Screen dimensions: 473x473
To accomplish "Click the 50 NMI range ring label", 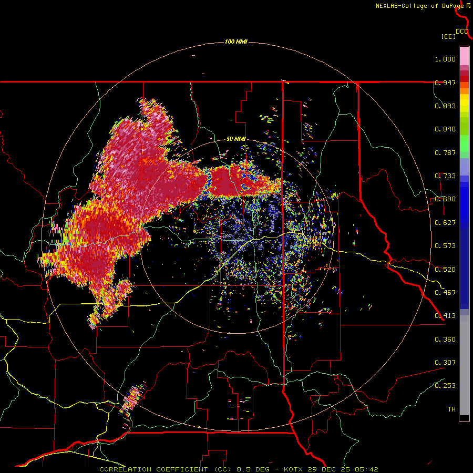I will tap(236, 139).
